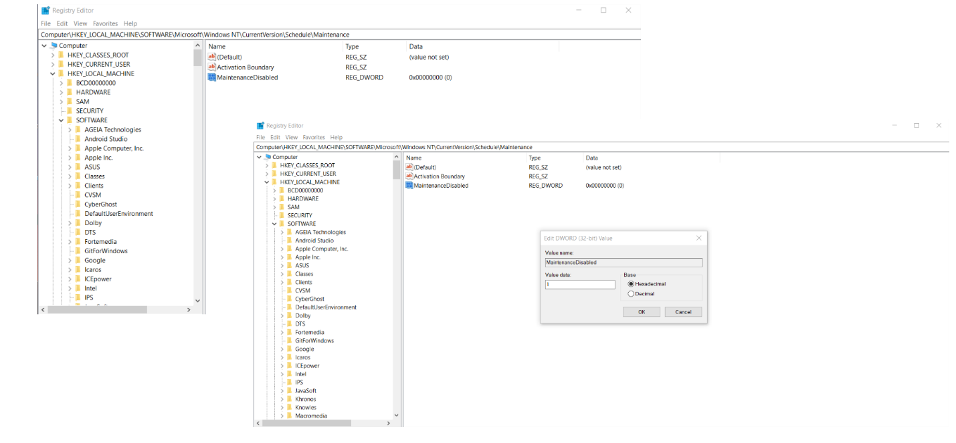956x443 pixels.
Task: Click Khronos folder icon
Action: click(290, 399)
